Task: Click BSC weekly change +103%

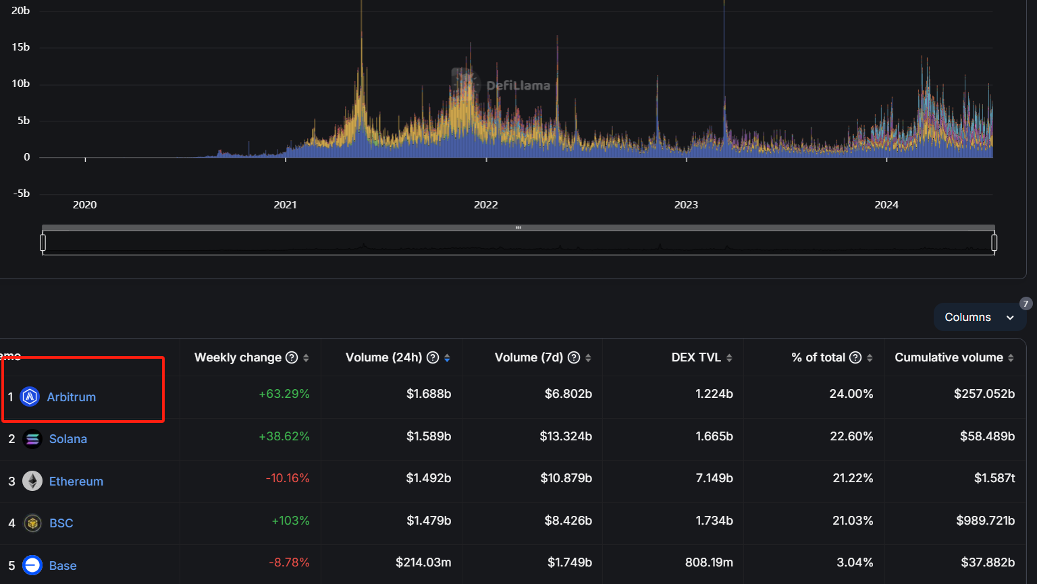Action: point(290,521)
